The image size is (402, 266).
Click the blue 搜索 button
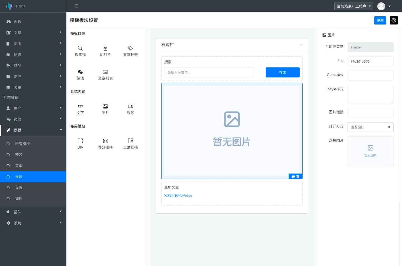[283, 72]
